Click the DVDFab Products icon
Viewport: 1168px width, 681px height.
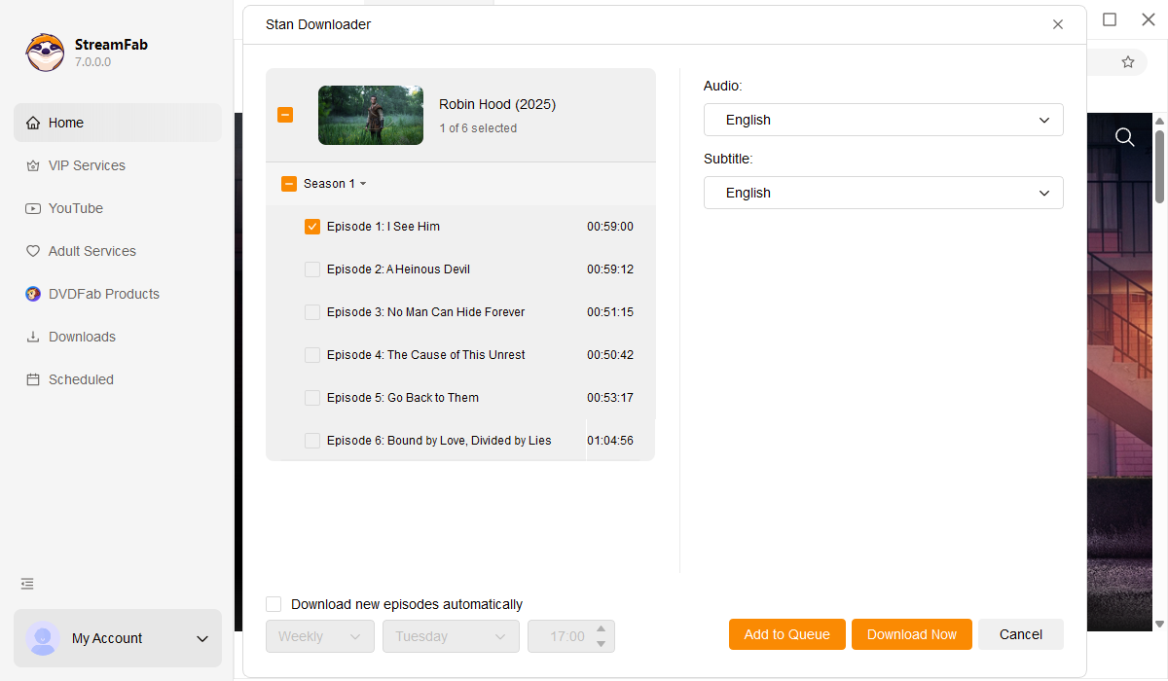coord(33,294)
